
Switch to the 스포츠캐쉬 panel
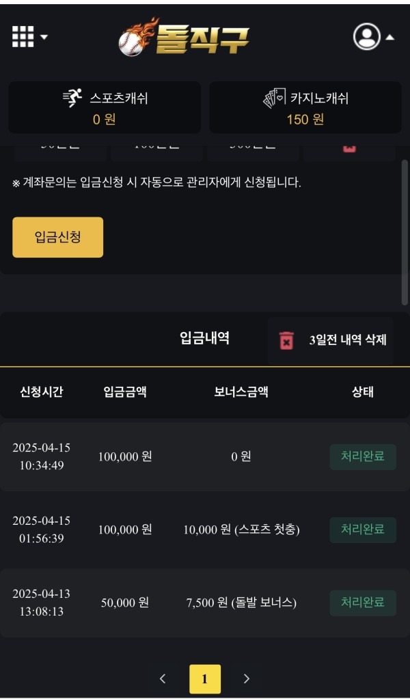point(102,106)
